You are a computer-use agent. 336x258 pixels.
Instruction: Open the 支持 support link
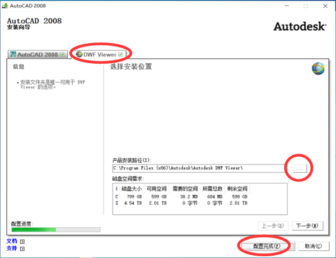pos(12,248)
